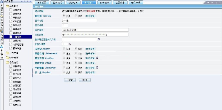Click the file icon beside 会员列表
Image resolution: width=222 pixels, height=110 pixels.
click(11, 14)
